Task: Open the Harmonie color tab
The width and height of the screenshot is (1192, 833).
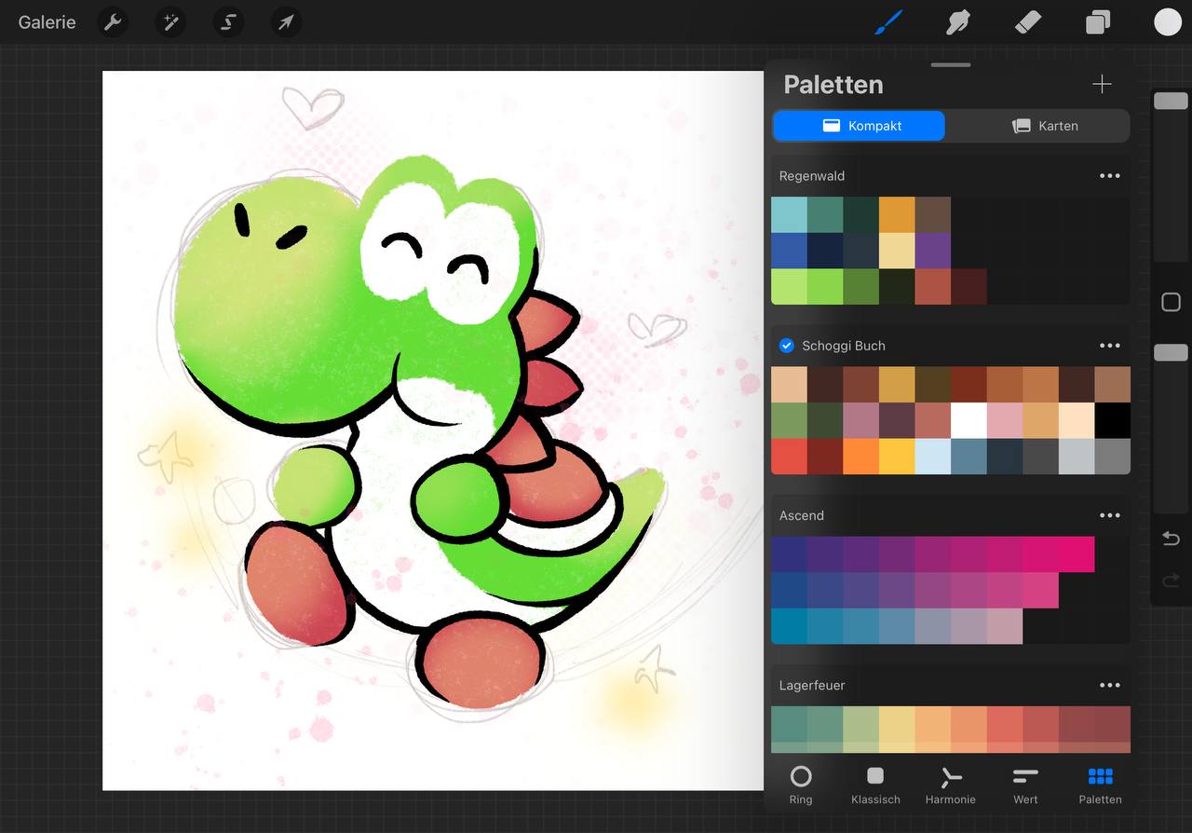Action: [950, 785]
